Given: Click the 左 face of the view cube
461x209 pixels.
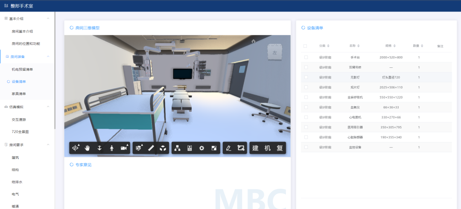Looking at the screenshot, I should pos(274,53).
